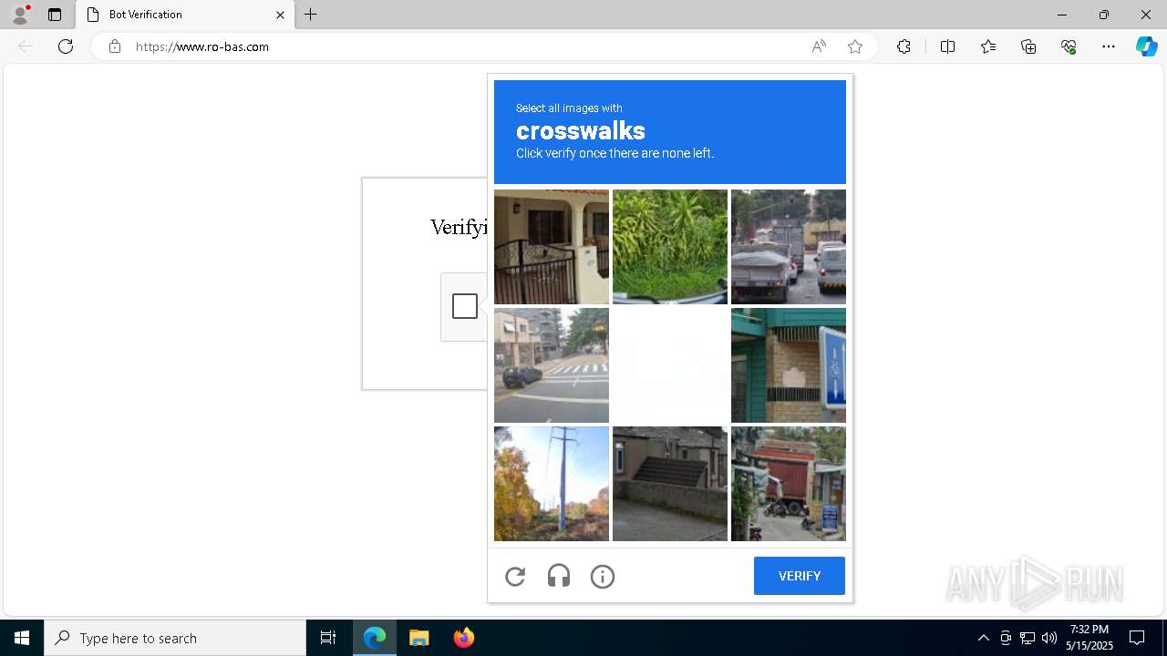The height and width of the screenshot is (656, 1167).
Task: Select the brick wall bicycle sign tile
Action: (789, 365)
